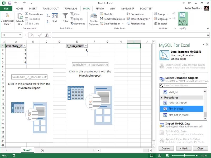Screen dimensions: 211x158
Task: Click Remove Duplicates
Action: point(112,19)
